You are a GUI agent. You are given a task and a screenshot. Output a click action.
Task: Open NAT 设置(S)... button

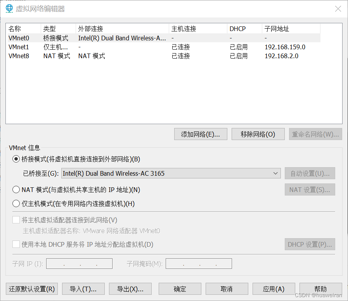coord(310,190)
